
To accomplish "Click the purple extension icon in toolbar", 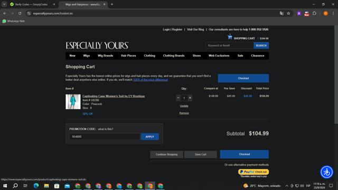I will tap(299, 13).
